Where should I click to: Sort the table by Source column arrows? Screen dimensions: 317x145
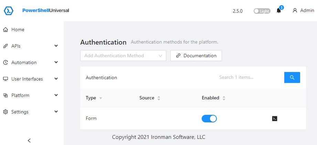159,98
